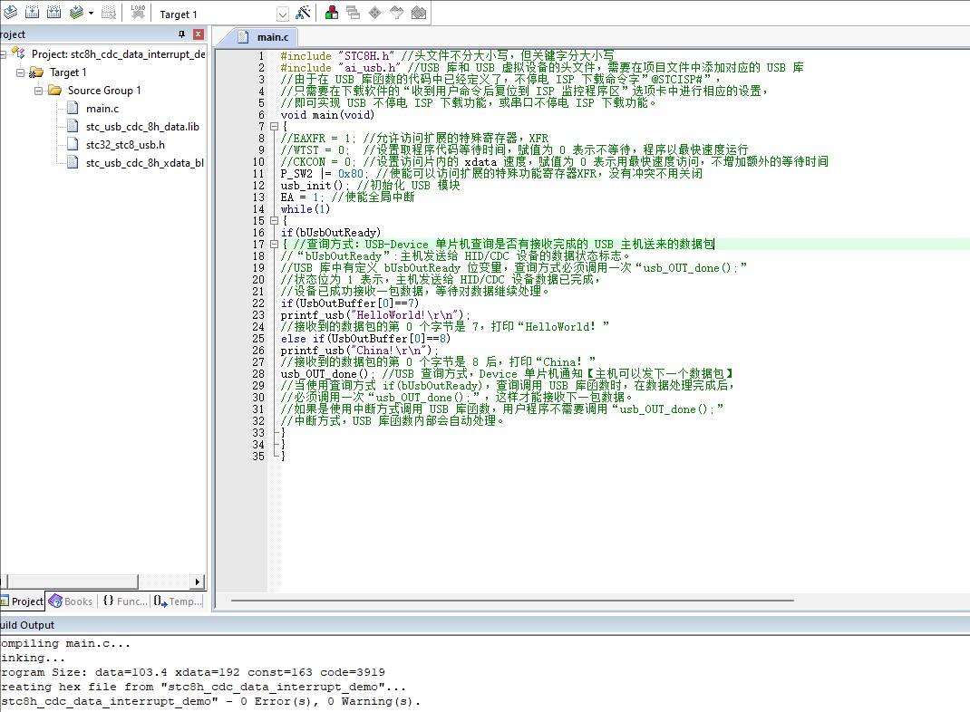This screenshot has height=712, width=970.
Task: Pin the Project panel with the pushpin
Action: [181, 34]
